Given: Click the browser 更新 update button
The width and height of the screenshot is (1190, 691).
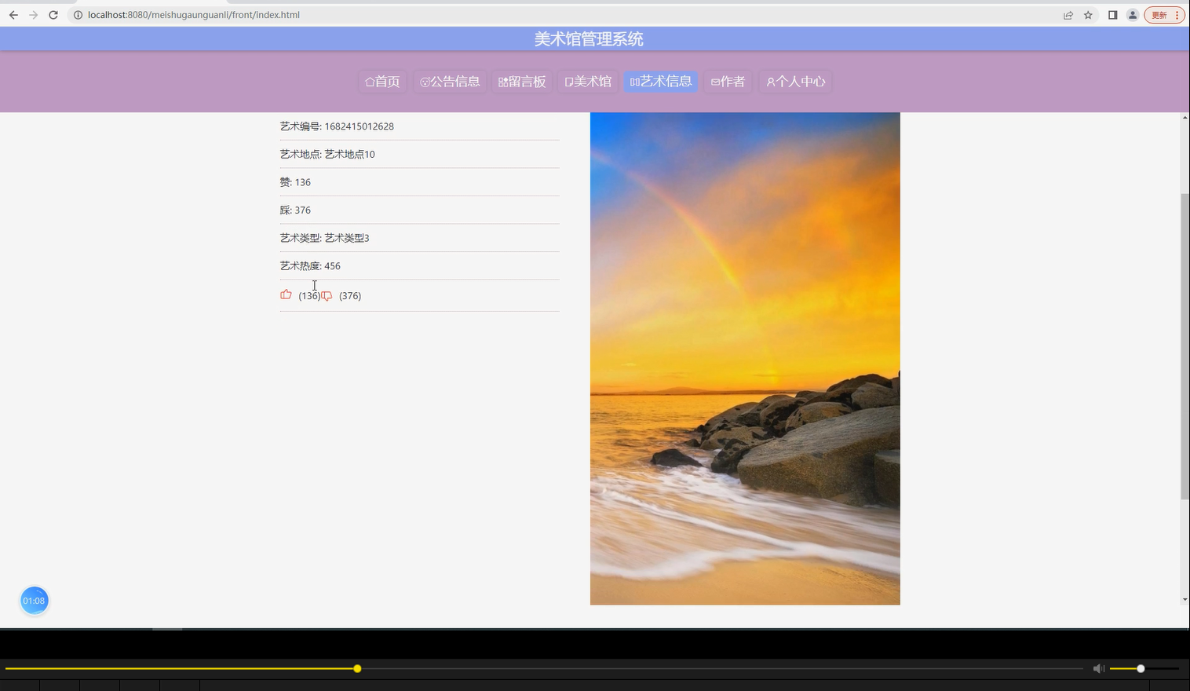Looking at the screenshot, I should (x=1165, y=15).
